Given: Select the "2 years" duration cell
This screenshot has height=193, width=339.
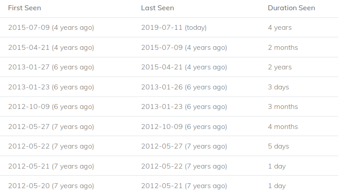Looking at the screenshot, I should click(280, 67).
